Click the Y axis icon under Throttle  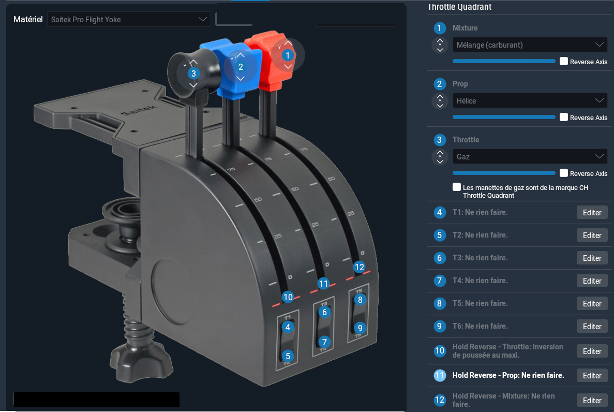click(440, 157)
